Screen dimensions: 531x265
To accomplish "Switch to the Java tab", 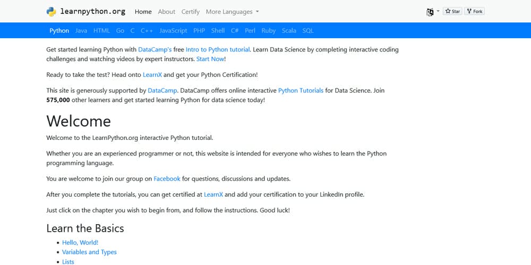I will coord(81,30).
